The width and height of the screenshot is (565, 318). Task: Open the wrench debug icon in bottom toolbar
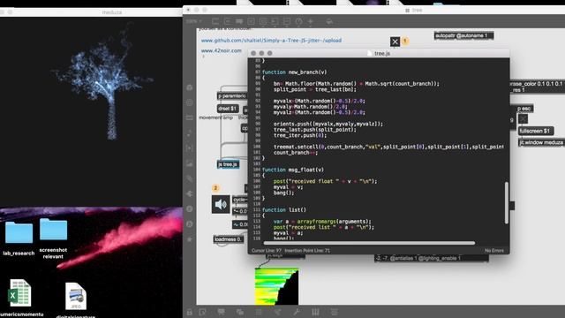pyautogui.click(x=297, y=312)
